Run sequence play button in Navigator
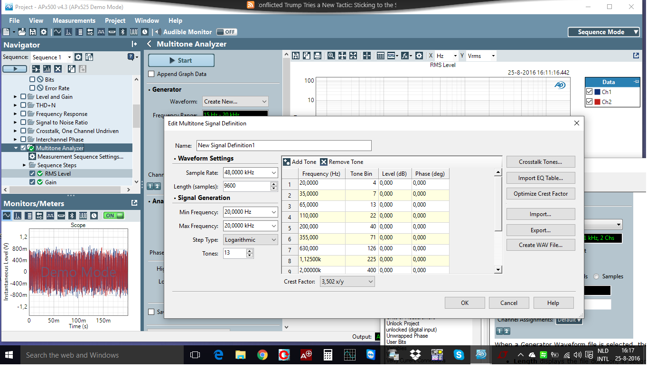The height and width of the screenshot is (370, 647). tap(15, 69)
